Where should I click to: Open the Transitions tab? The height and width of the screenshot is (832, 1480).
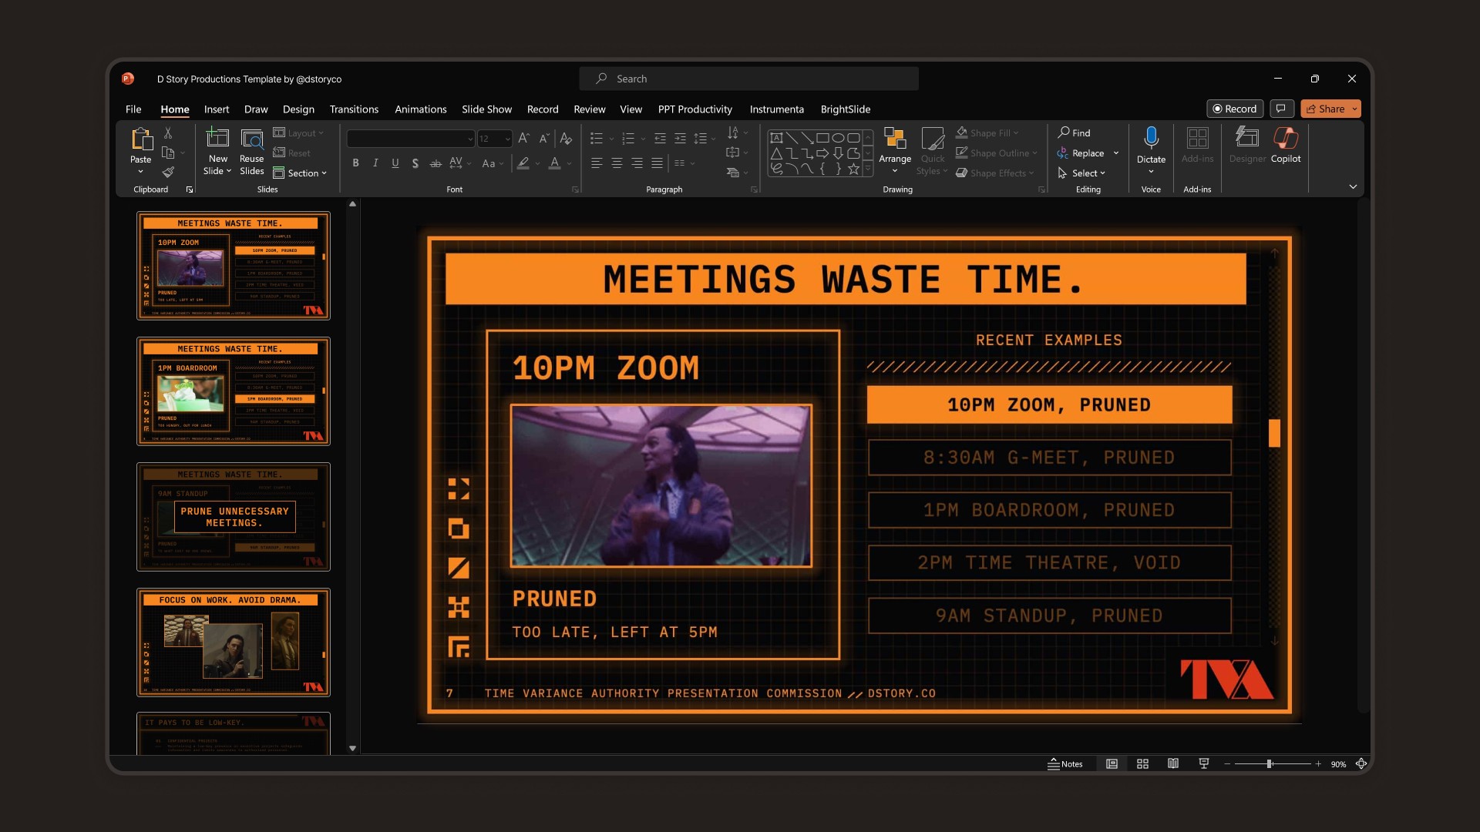(354, 109)
